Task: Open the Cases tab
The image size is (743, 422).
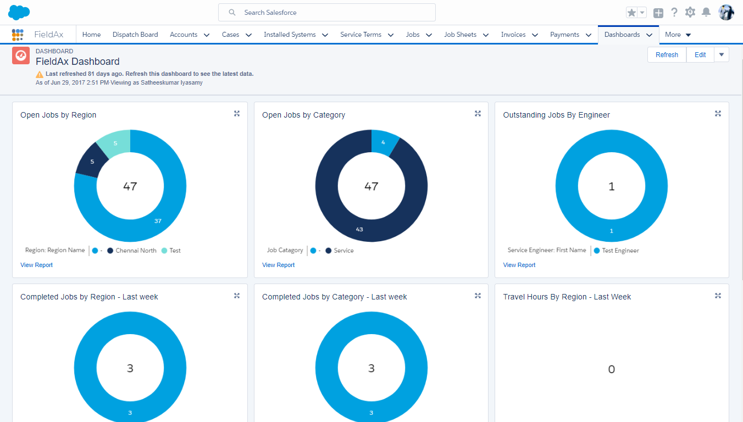Action: tap(230, 35)
